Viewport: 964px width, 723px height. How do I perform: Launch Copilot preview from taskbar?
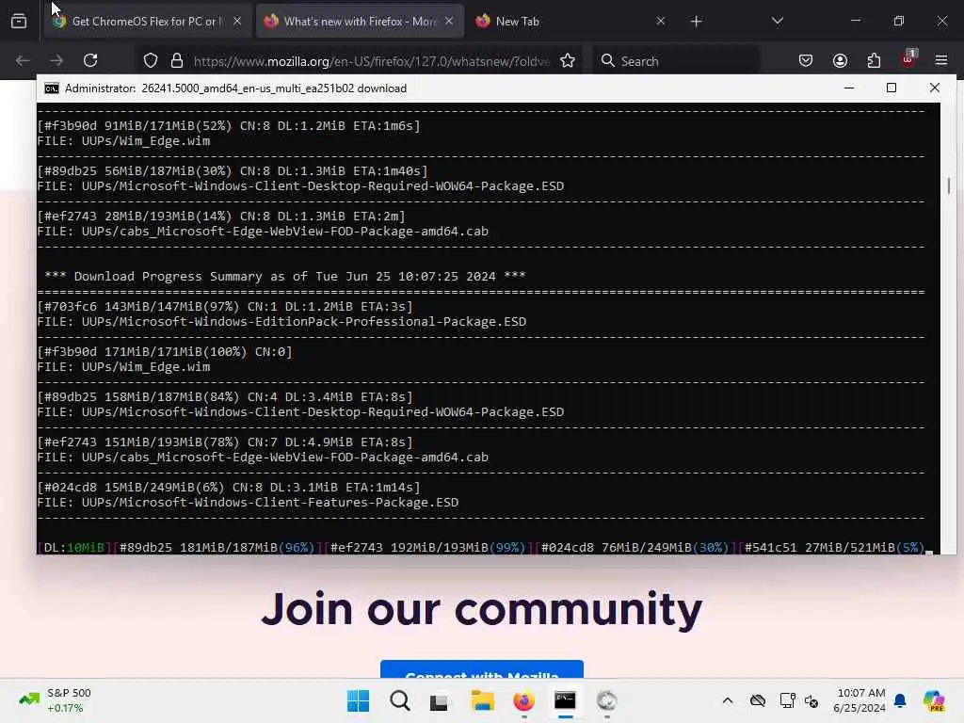tap(934, 700)
